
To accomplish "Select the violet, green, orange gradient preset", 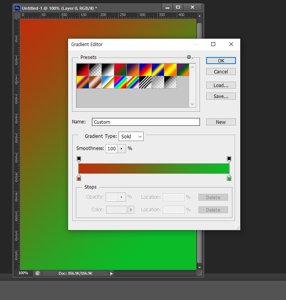I will tap(183, 70).
